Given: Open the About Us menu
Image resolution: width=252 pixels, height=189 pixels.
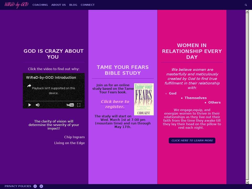Looking at the screenshot, I should point(59,5).
